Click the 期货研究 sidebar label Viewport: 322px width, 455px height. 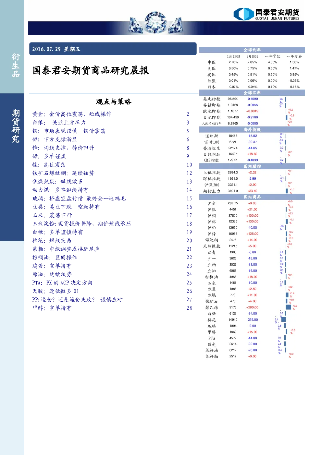click(x=16, y=126)
